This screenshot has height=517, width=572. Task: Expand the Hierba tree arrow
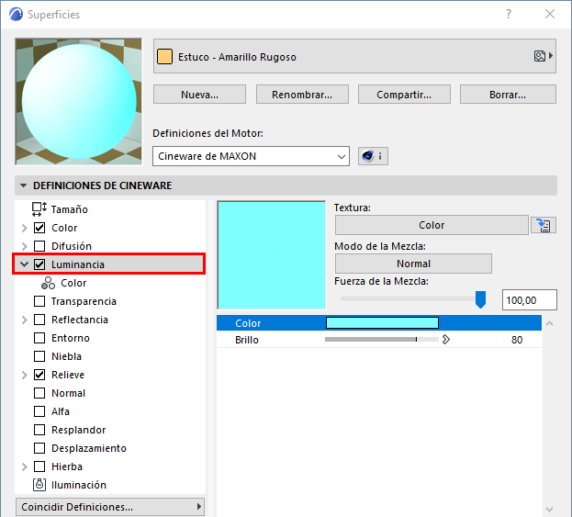point(25,466)
